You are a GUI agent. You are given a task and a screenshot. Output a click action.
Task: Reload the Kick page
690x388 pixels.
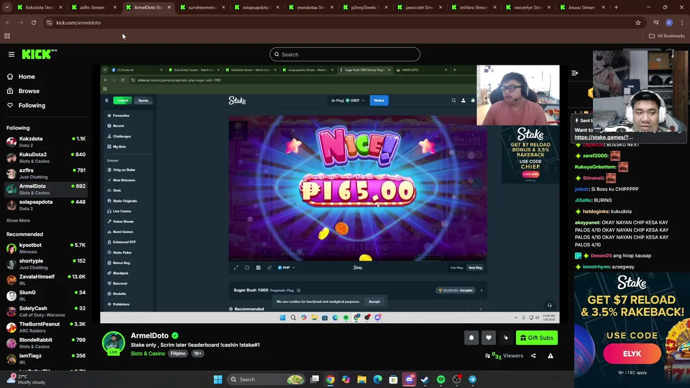pos(33,23)
